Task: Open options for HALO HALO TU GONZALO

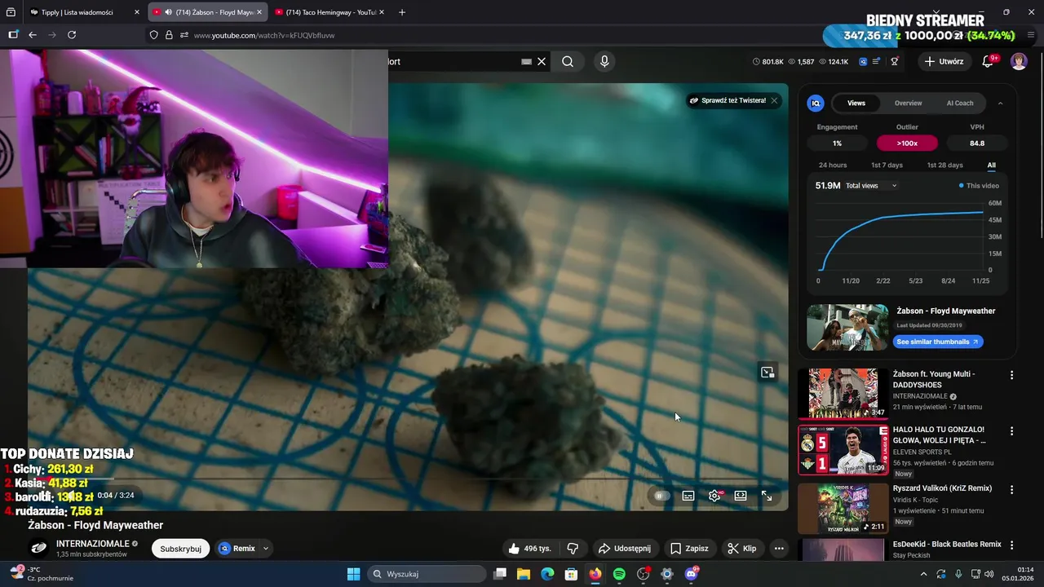Action: 1011,430
